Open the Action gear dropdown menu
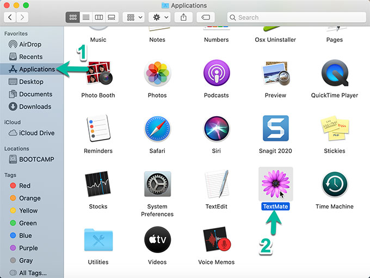Screen dimensions: 370x278 point(159,17)
